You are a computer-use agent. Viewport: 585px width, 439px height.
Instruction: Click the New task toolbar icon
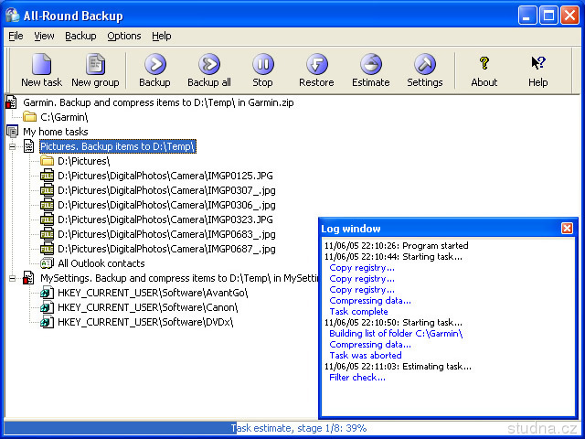coord(41,70)
